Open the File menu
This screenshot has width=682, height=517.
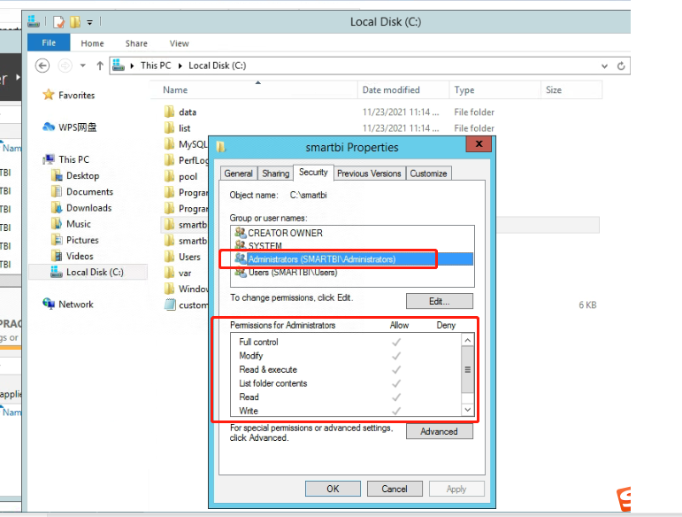coord(49,42)
